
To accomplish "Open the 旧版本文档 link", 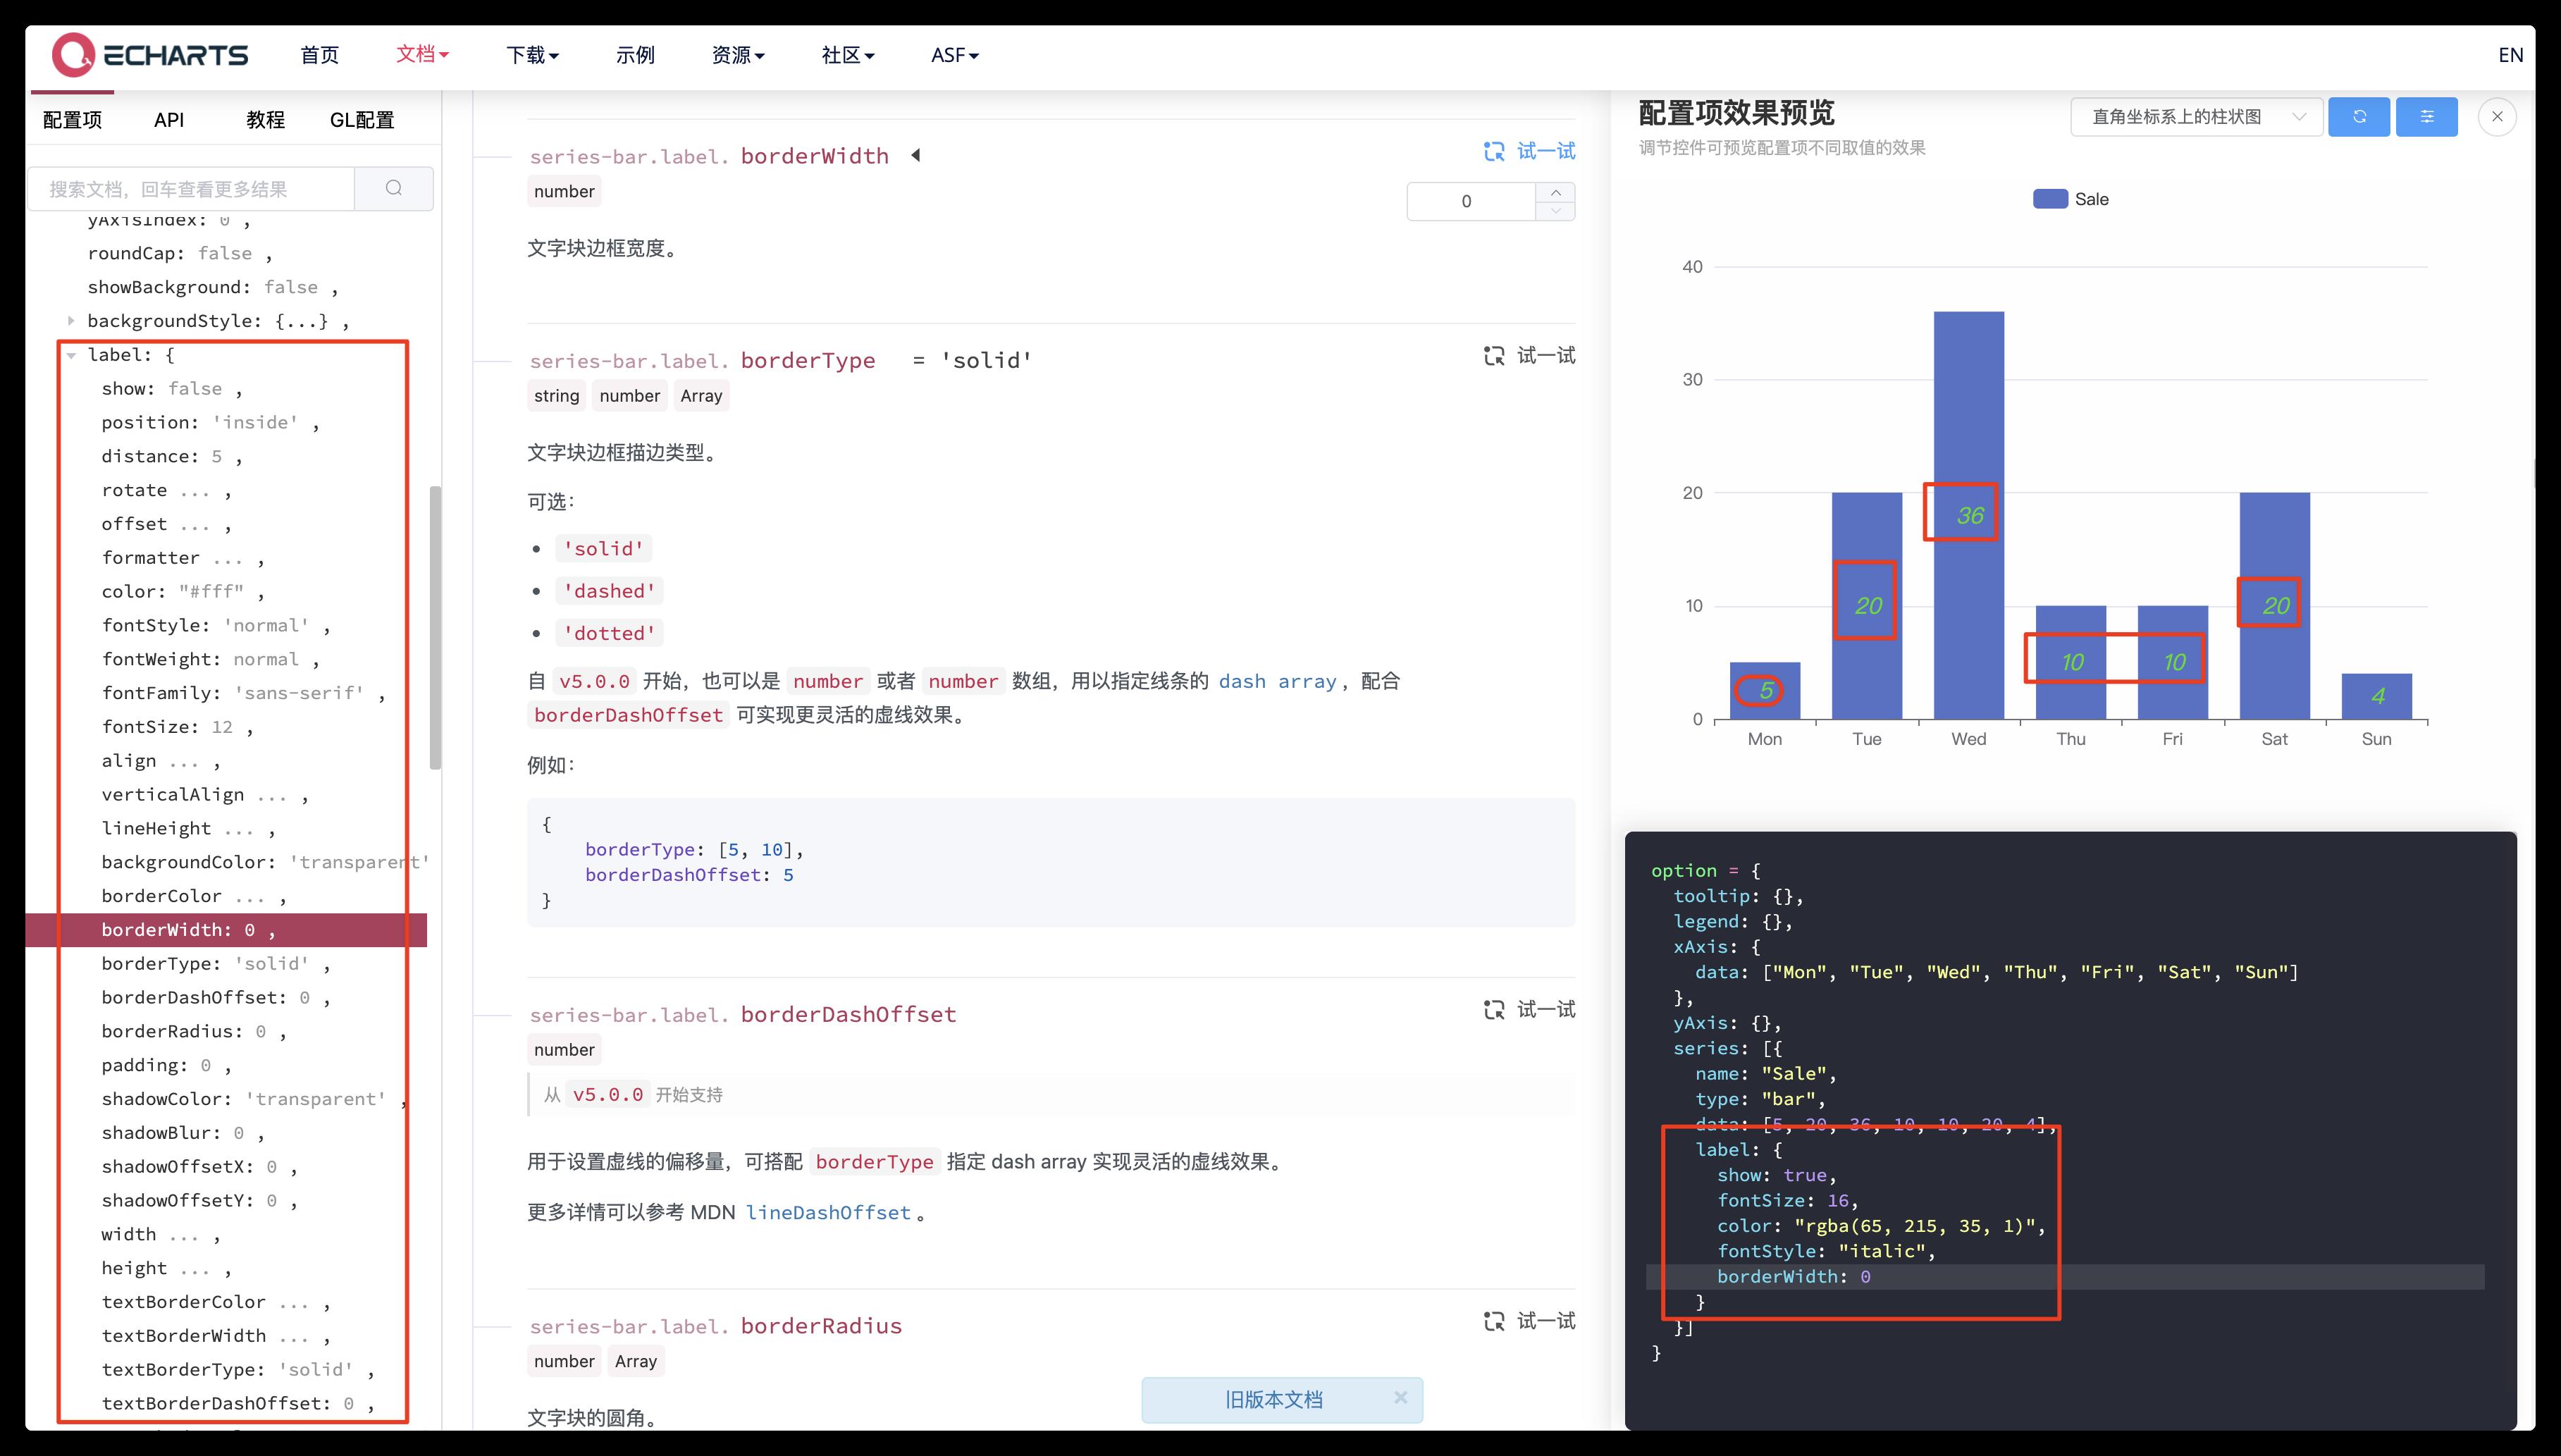I will [1273, 1399].
